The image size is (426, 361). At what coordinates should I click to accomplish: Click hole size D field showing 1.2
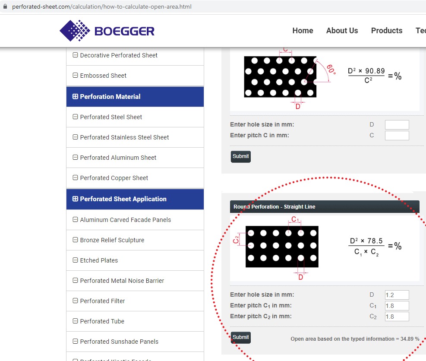click(x=397, y=295)
